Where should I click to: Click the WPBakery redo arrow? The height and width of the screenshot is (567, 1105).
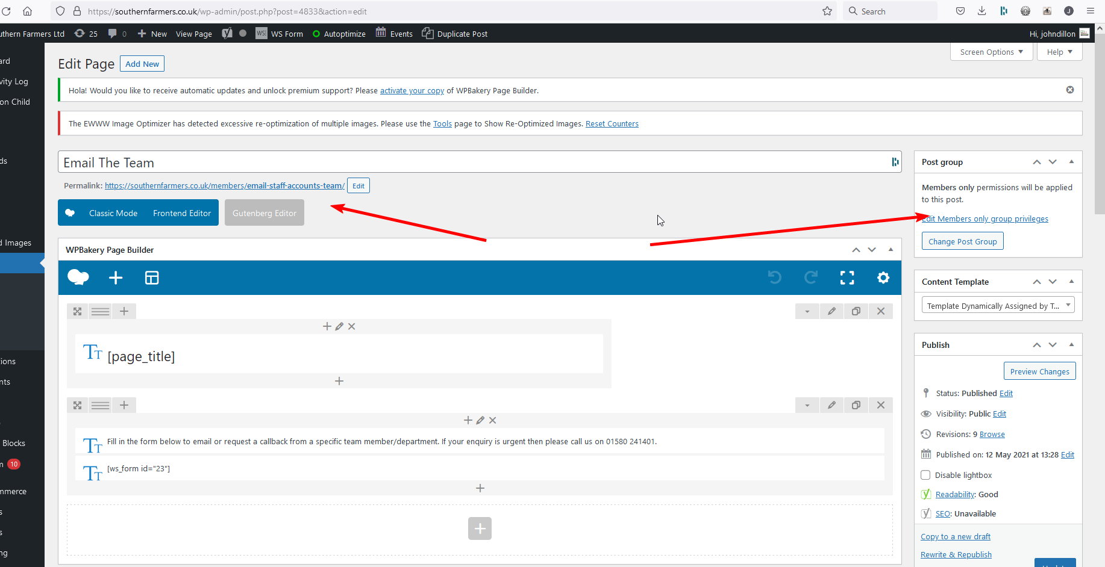click(811, 277)
